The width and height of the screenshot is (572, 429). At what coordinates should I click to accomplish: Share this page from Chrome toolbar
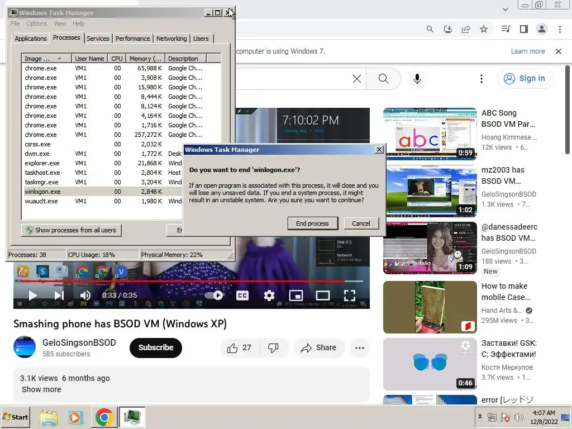(465, 29)
